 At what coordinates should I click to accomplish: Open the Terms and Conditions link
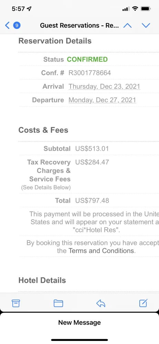[x=101, y=251]
